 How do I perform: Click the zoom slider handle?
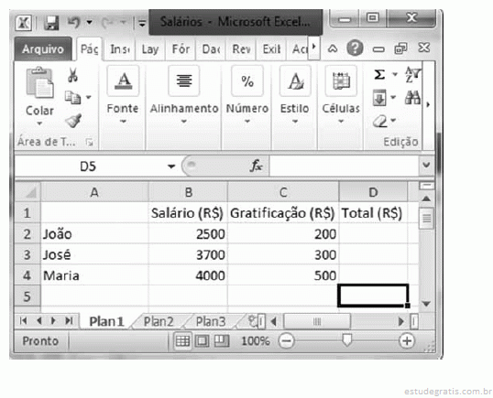point(346,340)
